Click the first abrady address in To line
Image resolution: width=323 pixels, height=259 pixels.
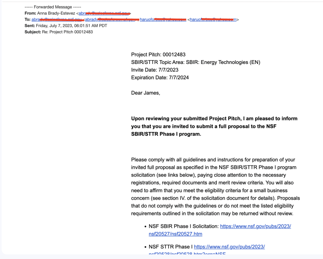tap(57, 19)
